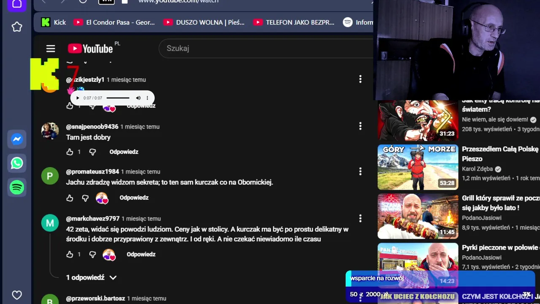Like the promateusz1984 comment
This screenshot has height=304, width=540.
point(70,198)
